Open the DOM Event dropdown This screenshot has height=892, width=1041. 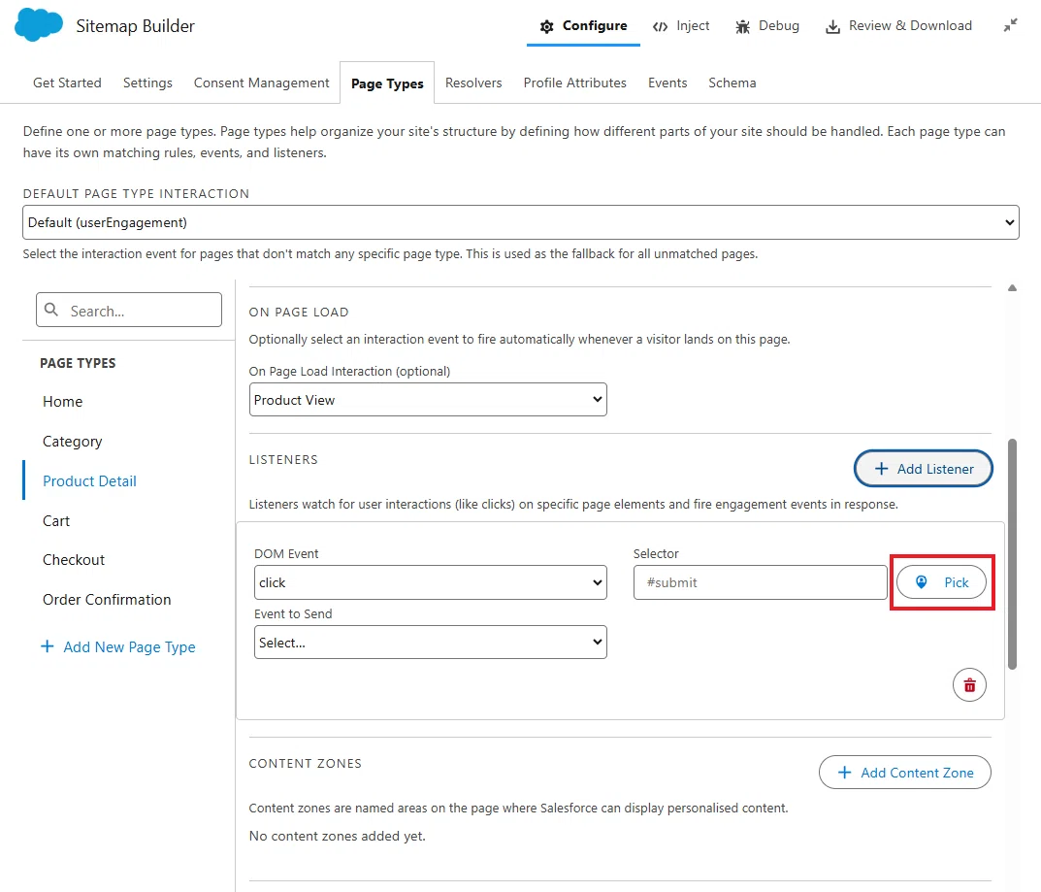[430, 582]
